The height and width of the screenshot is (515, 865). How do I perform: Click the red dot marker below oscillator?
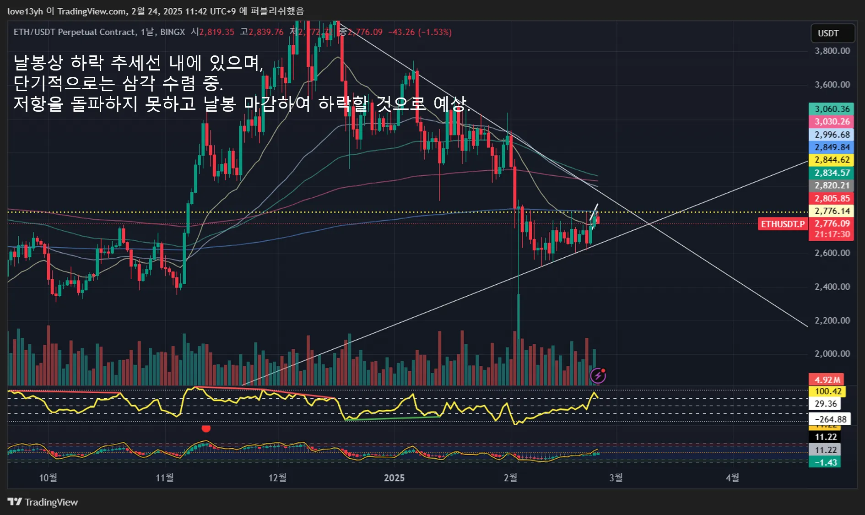click(x=206, y=428)
